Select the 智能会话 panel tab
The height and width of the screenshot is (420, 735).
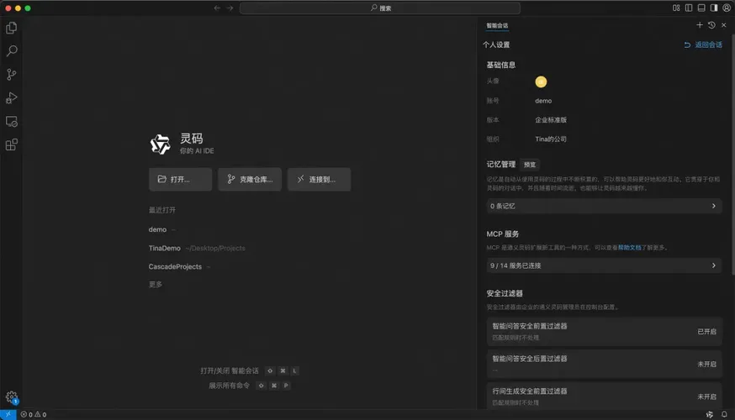(x=497, y=26)
